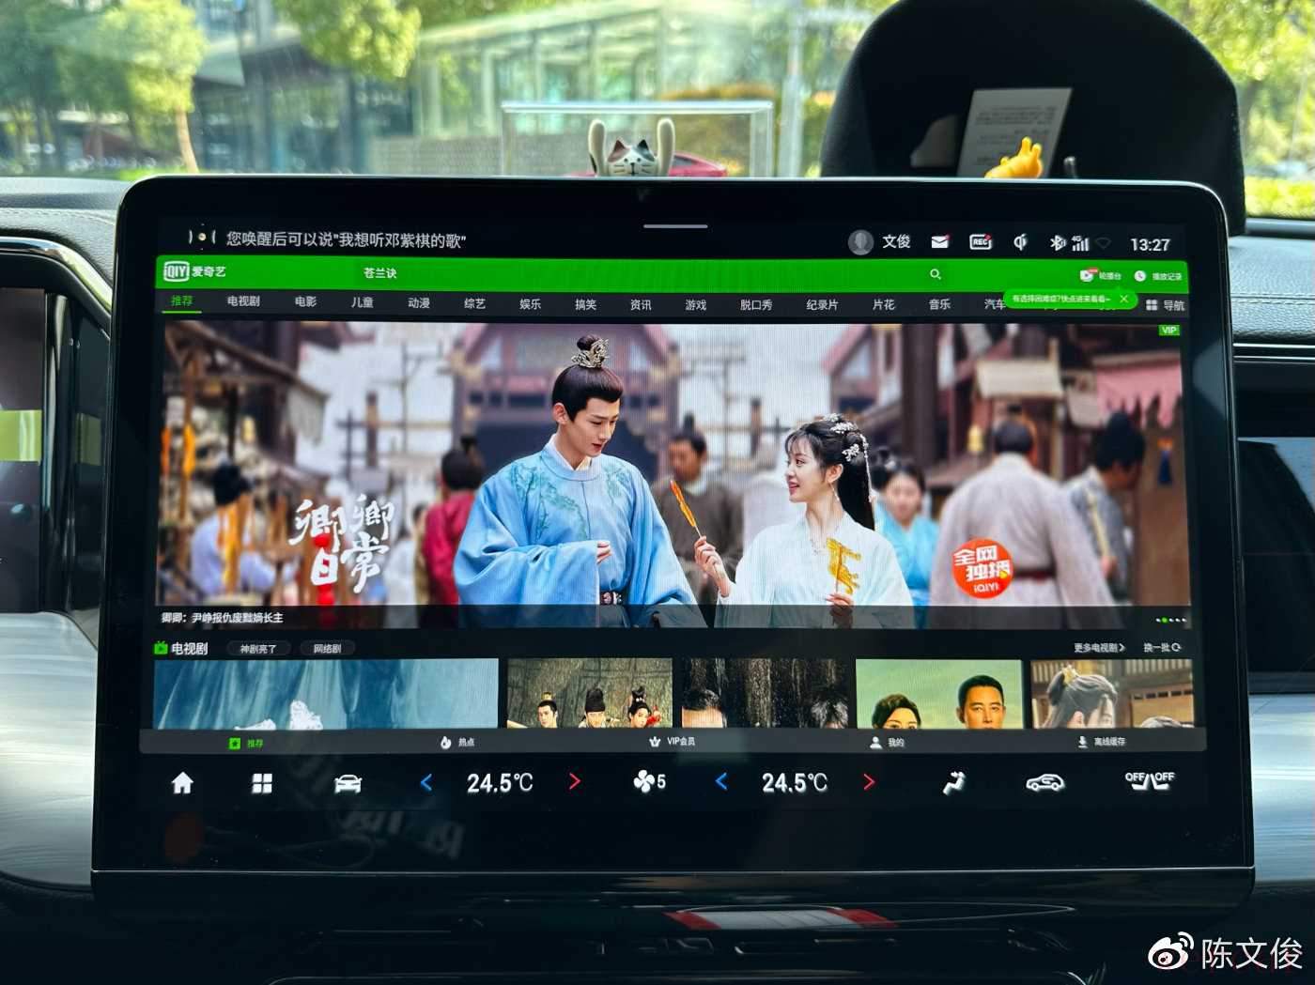Switch to the 电影 tab
Screen dimensions: 1315x985
tap(305, 302)
